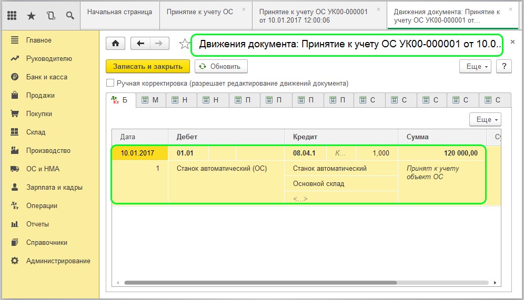Open Favorites star in top panel
The width and height of the screenshot is (524, 300).
click(32, 15)
